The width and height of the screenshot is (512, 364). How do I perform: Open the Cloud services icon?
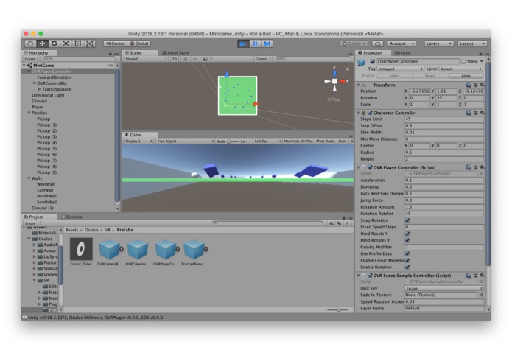(377, 43)
